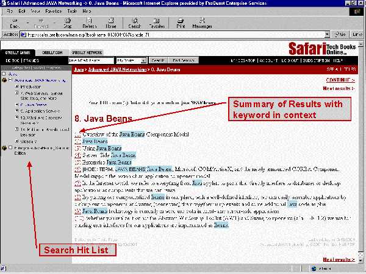This screenshot has width=366, height=274.
Task: Launch the Messenger toolbar icon
Action: [202, 23]
